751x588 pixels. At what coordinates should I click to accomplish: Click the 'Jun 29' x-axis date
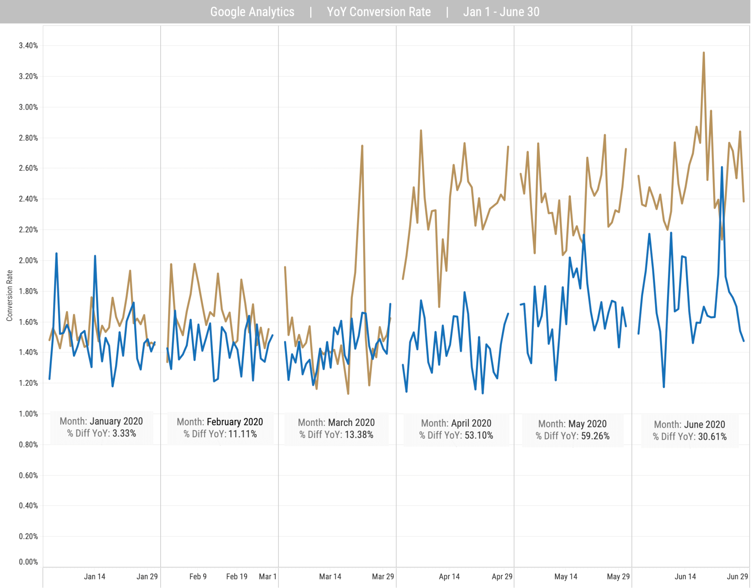point(737,577)
